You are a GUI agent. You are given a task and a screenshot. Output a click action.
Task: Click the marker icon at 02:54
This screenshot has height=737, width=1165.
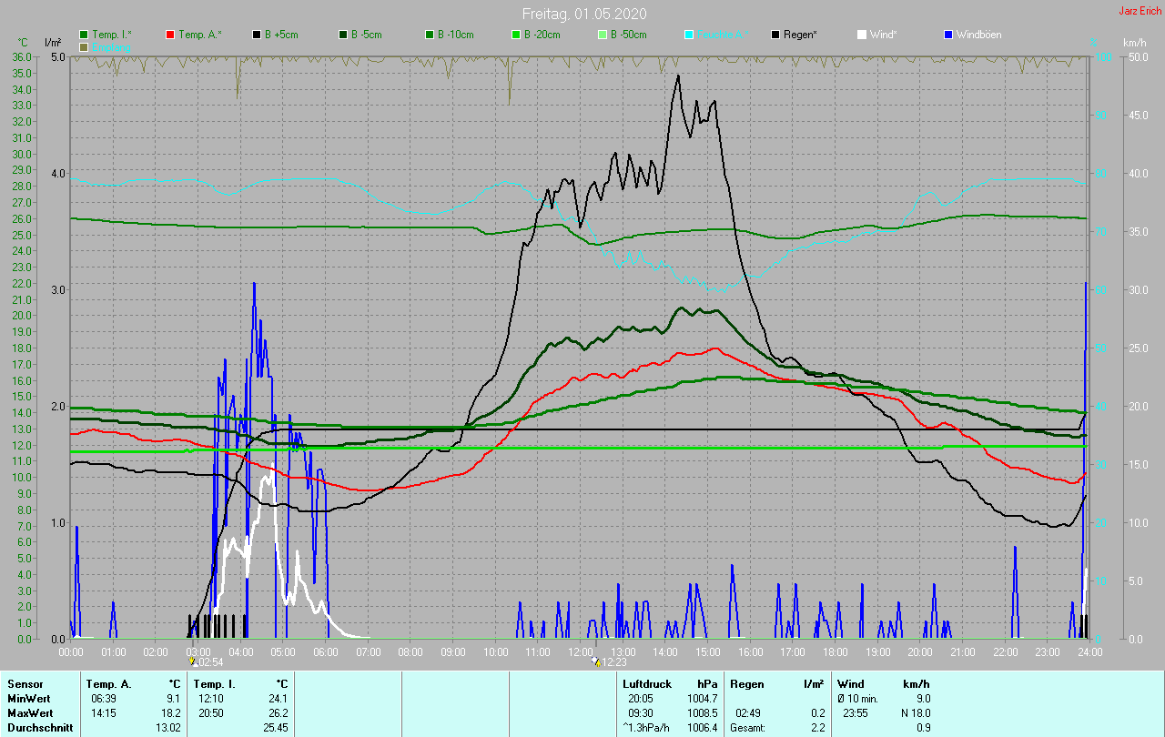pyautogui.click(x=192, y=661)
